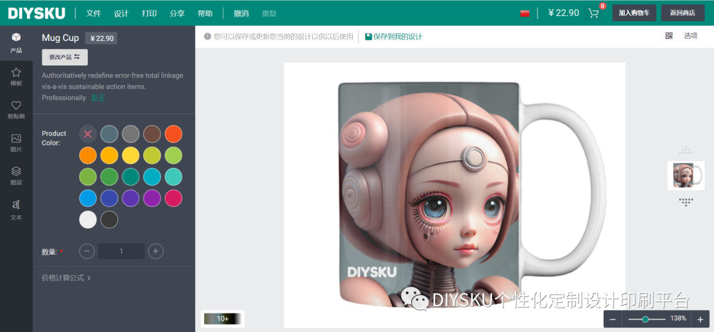The height and width of the screenshot is (332, 714).
Task: Select the white color swatch
Action: click(88, 220)
